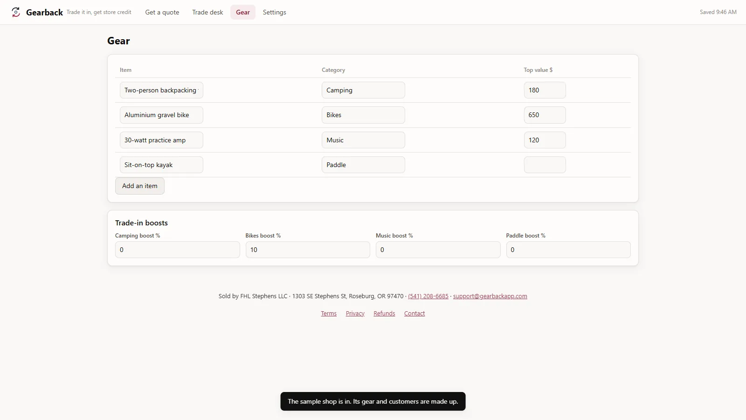Screen dimensions: 746x420
Task: Click the Bikes category field
Action: [x=363, y=115]
